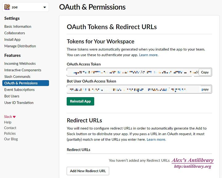Copy the OAuth Access Token
Image resolution: width=222 pixels, height=178 pixels.
click(x=205, y=72)
